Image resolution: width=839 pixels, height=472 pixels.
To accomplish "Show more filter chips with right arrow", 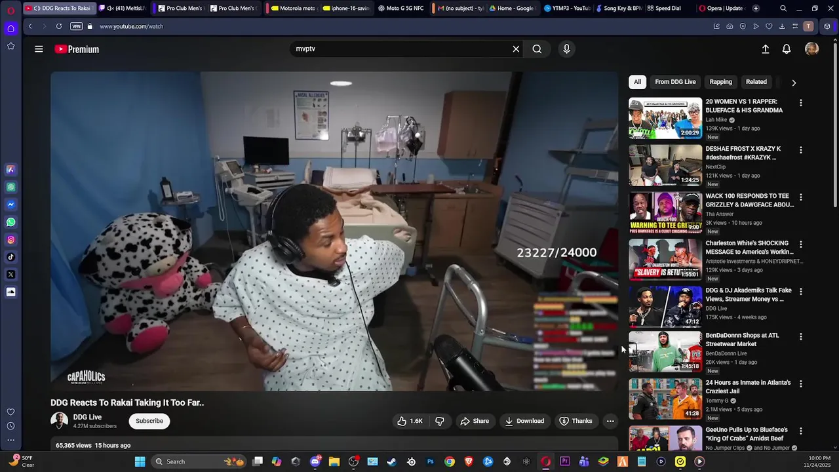I will [x=794, y=83].
